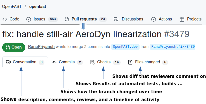The height and width of the screenshot is (104, 206).
Task: Click the Actions play-circle icon
Action: point(154,19)
